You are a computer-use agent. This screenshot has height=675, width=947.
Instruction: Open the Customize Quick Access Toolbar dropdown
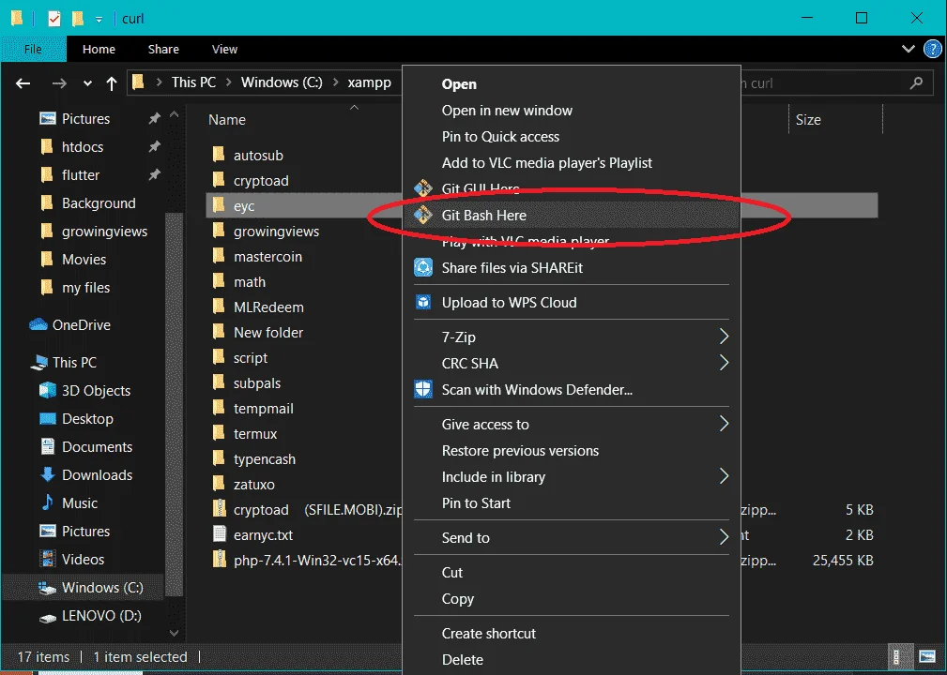[x=99, y=20]
